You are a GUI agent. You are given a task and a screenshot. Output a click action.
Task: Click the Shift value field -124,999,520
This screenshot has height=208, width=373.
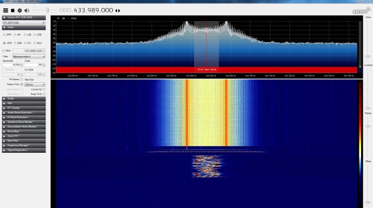pos(29,51)
